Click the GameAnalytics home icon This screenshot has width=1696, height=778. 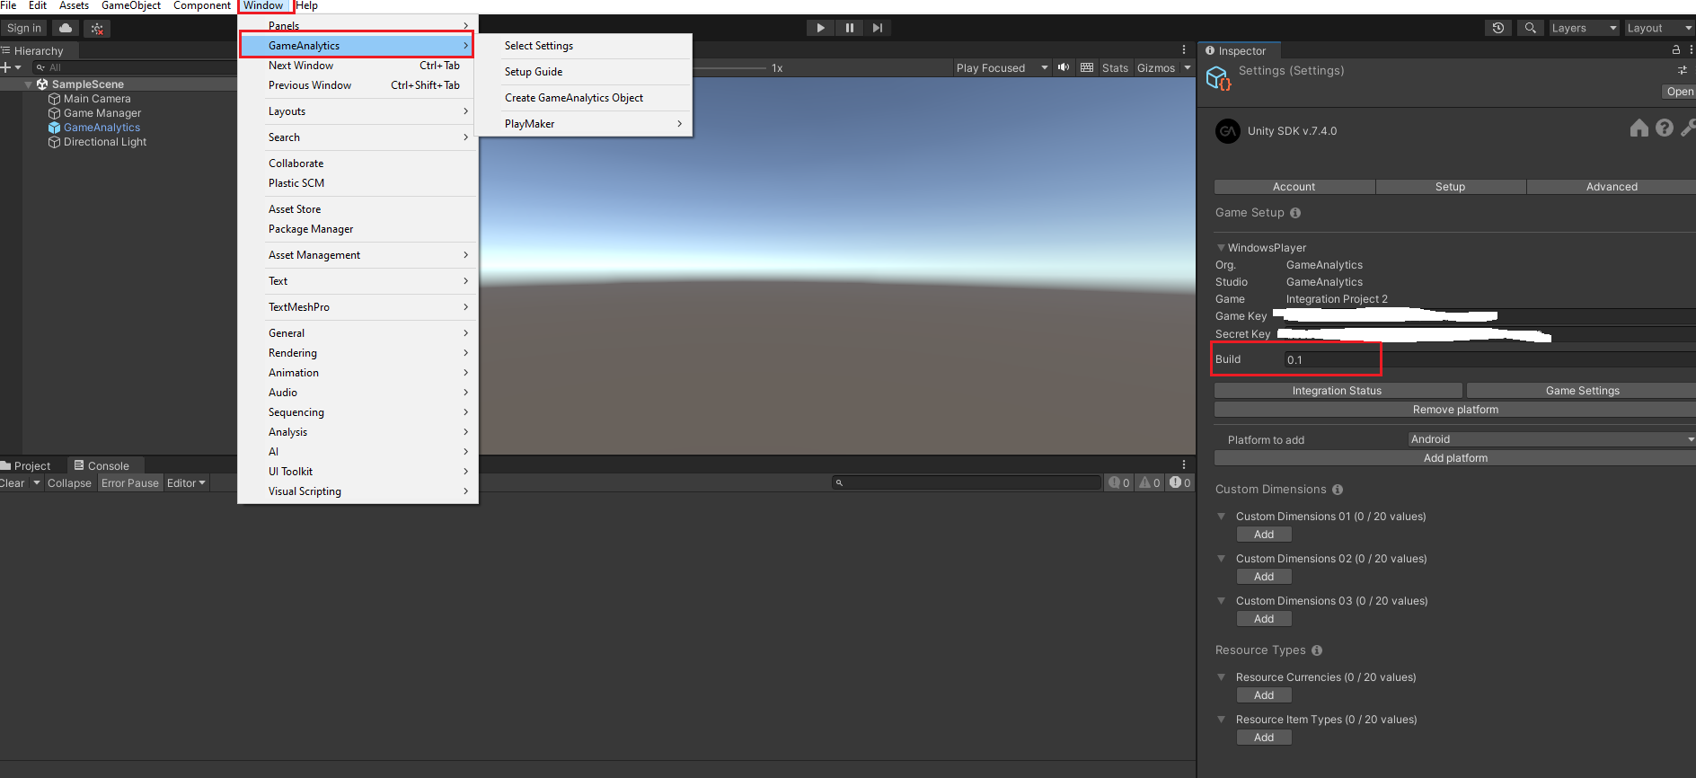pos(1639,128)
